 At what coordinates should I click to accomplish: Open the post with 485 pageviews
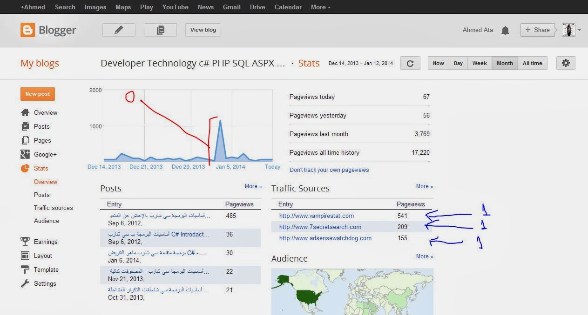(x=160, y=216)
